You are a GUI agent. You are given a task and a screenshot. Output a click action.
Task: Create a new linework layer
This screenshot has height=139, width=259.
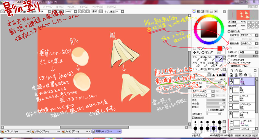click(x=236, y=71)
